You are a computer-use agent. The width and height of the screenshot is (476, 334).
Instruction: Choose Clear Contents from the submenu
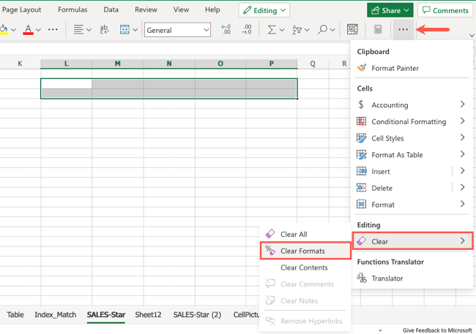(x=304, y=267)
